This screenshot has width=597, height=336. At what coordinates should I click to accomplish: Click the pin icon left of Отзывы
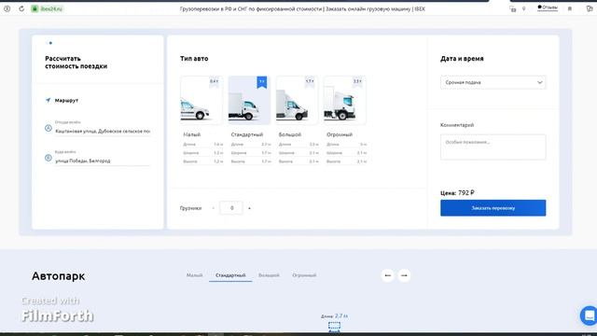click(x=523, y=8)
